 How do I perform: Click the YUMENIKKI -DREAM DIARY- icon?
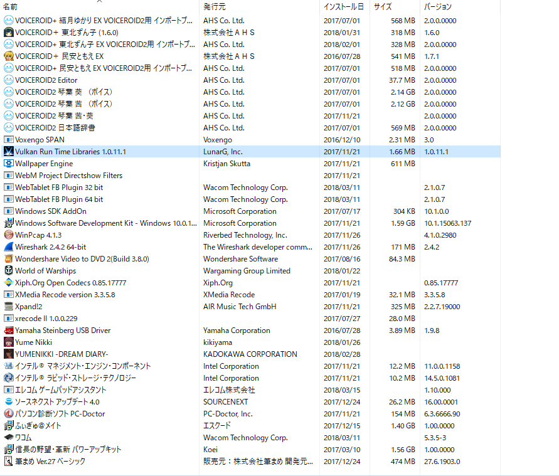click(9, 354)
